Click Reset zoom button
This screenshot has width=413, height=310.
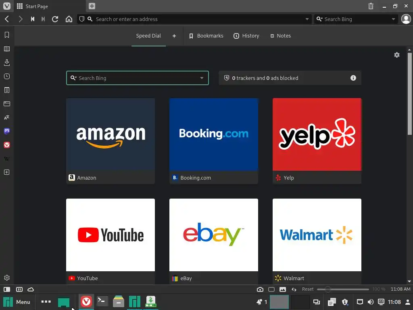[x=308, y=289]
